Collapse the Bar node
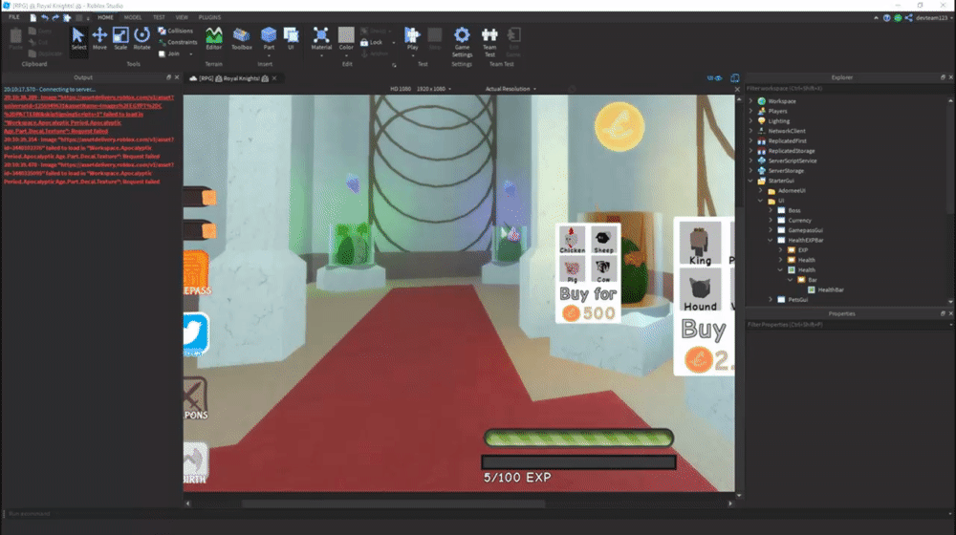The image size is (956, 535). [791, 280]
